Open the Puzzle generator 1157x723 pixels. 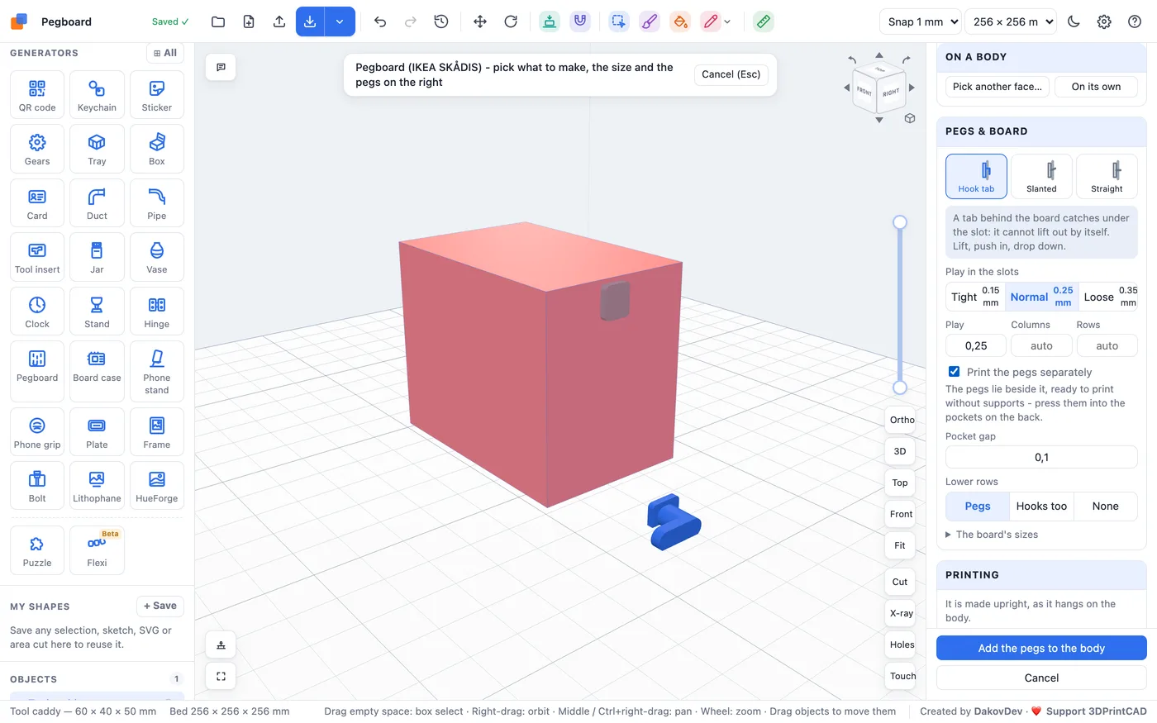(x=37, y=550)
